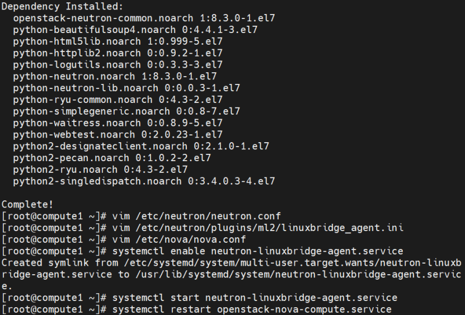Click the 'Dependency Installed:' header line
Screen dimensions: 465x315
(x=62, y=7)
